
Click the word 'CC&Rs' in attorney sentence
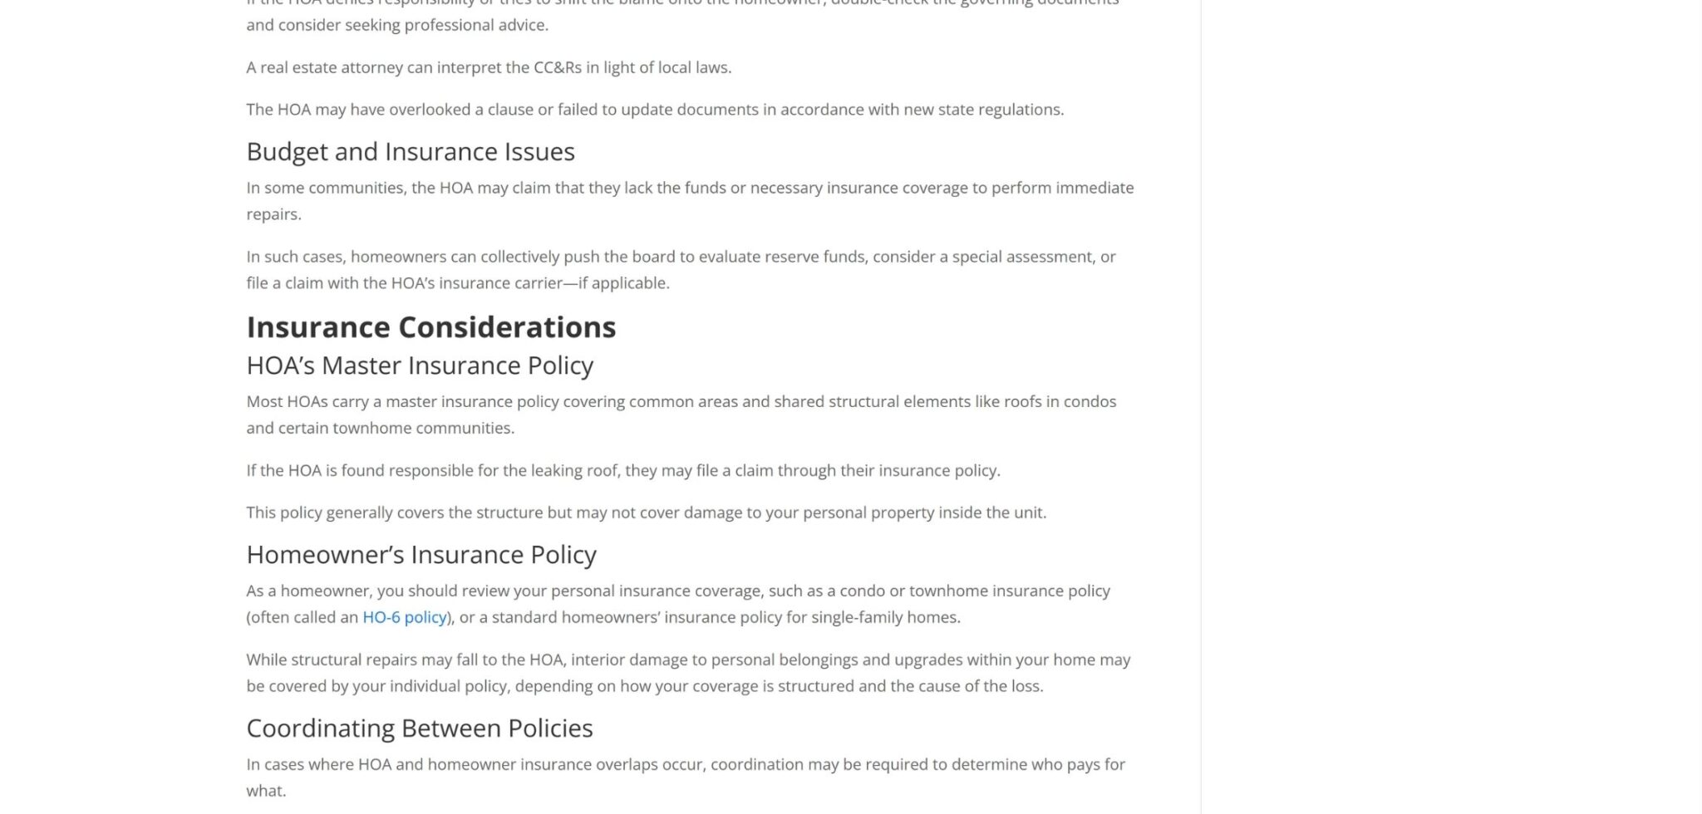[557, 67]
